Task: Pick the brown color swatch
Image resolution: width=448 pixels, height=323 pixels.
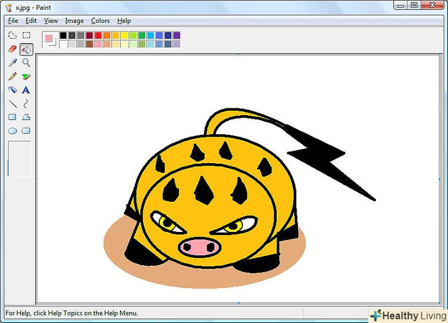Action: click(89, 44)
